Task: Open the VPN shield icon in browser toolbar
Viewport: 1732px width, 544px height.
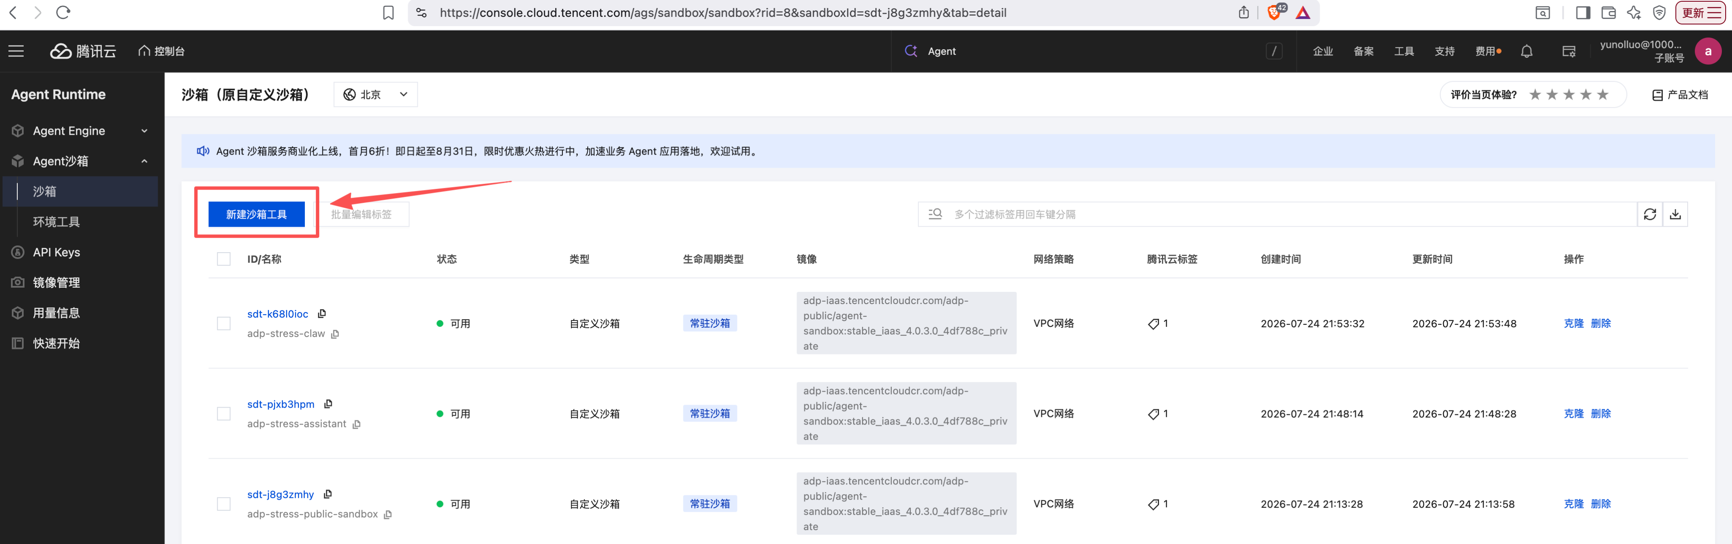Action: 1659,13
